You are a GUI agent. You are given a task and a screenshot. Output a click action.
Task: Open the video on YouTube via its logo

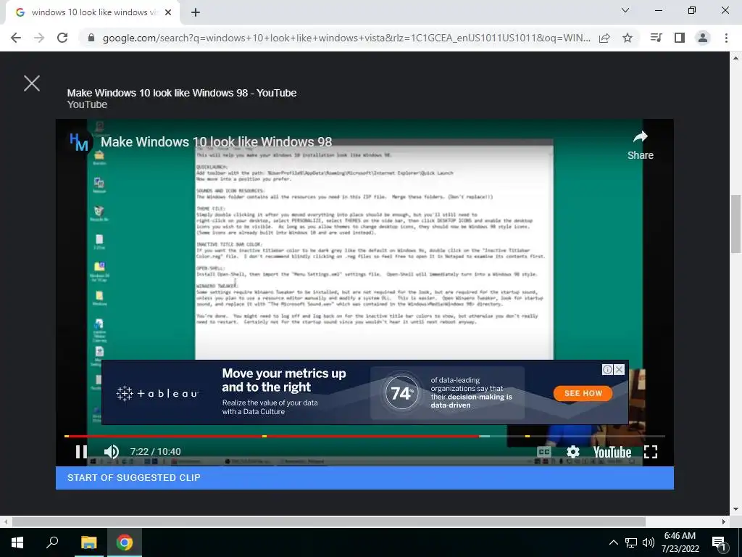click(612, 453)
